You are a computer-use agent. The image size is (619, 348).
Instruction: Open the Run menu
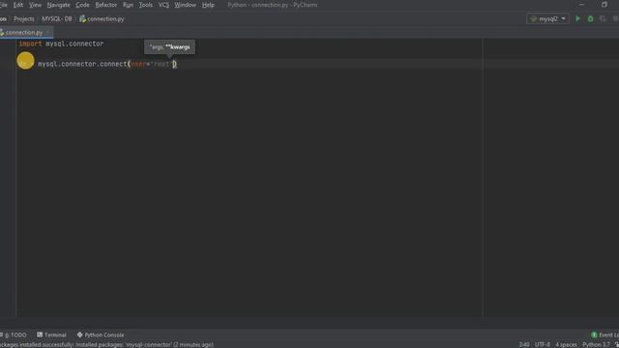point(128,5)
